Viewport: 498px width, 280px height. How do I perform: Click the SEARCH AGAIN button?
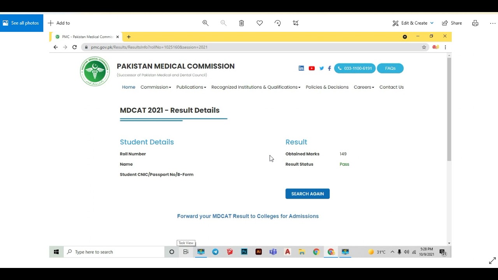307,194
